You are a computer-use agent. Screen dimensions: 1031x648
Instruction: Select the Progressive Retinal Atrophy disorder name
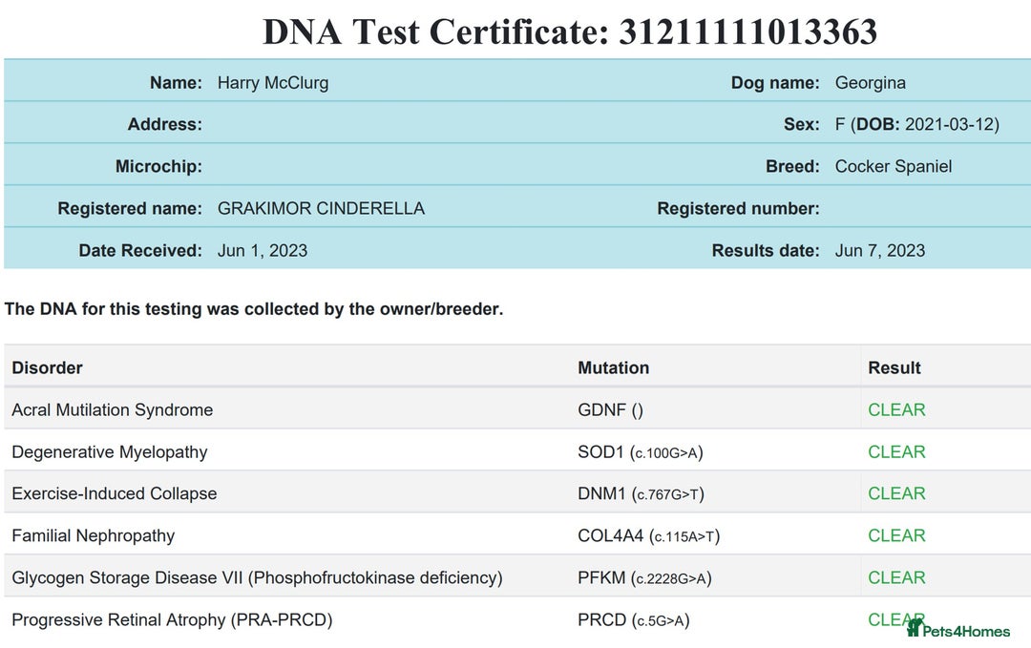(172, 620)
